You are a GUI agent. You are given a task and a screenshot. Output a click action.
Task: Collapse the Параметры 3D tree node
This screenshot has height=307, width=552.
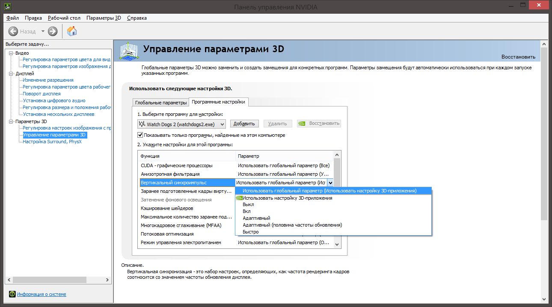(12, 121)
